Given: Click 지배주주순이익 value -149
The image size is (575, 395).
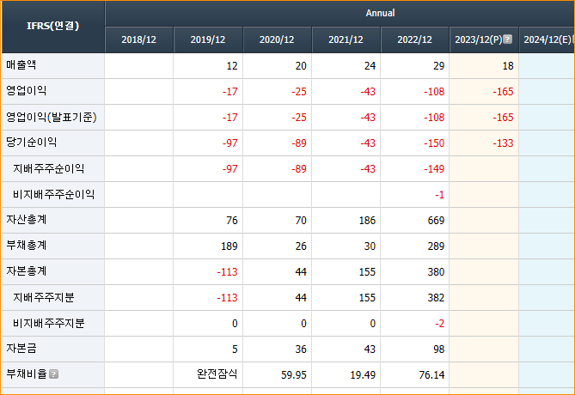Looking at the screenshot, I should tap(434, 169).
